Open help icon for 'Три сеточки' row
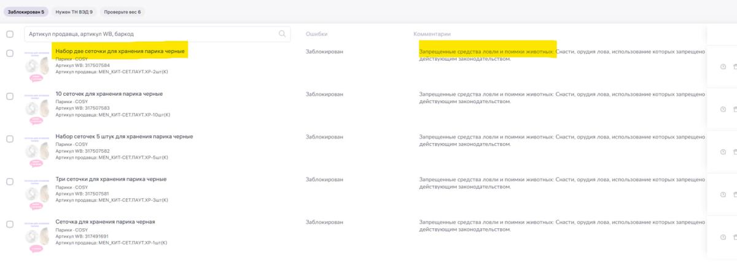 coord(723,195)
